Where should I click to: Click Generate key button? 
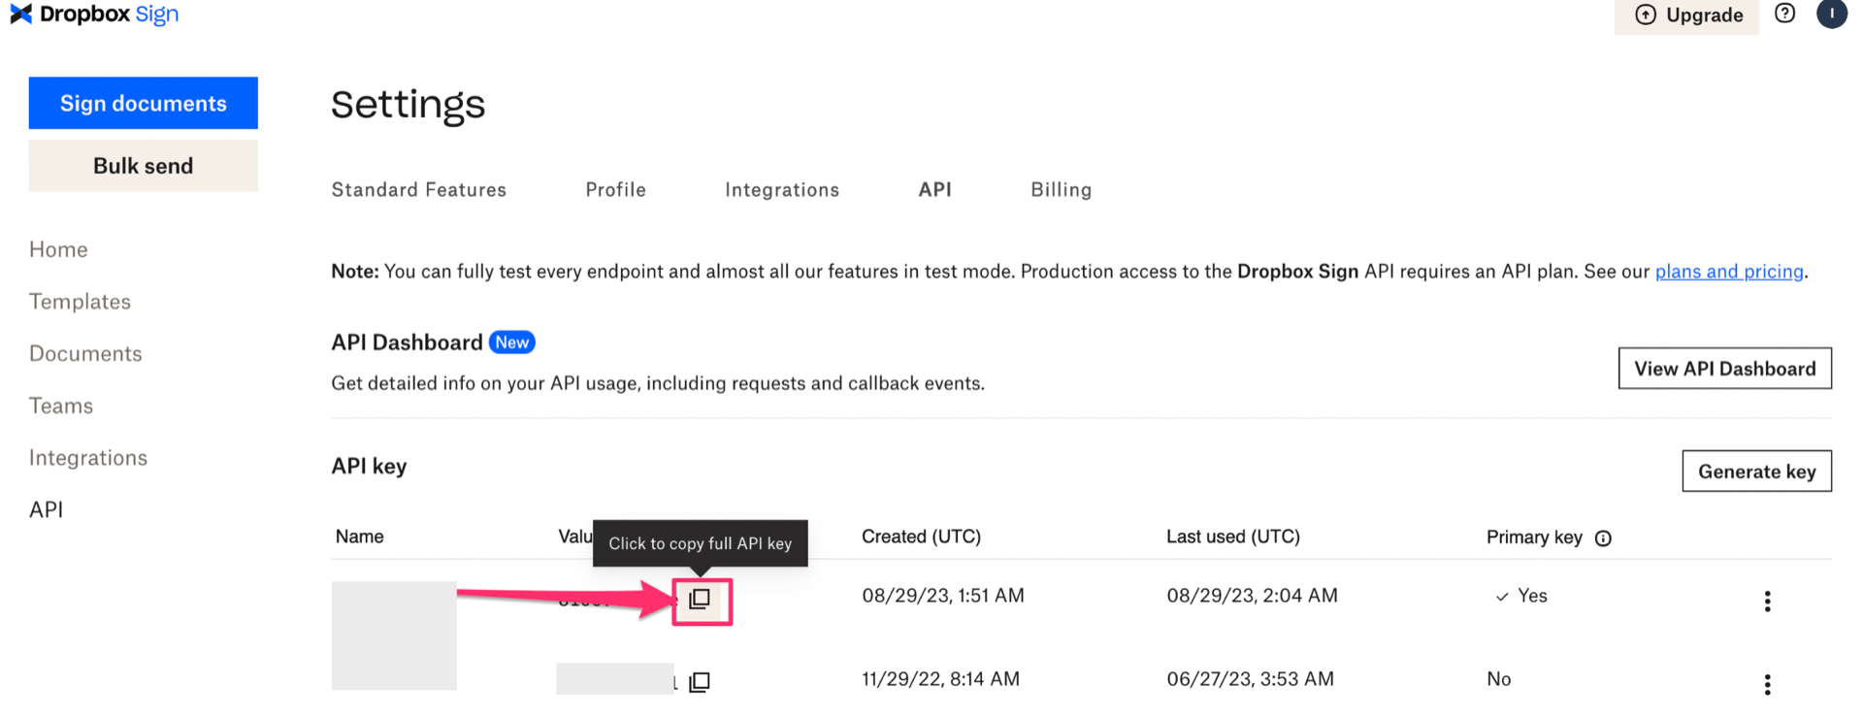point(1756,472)
